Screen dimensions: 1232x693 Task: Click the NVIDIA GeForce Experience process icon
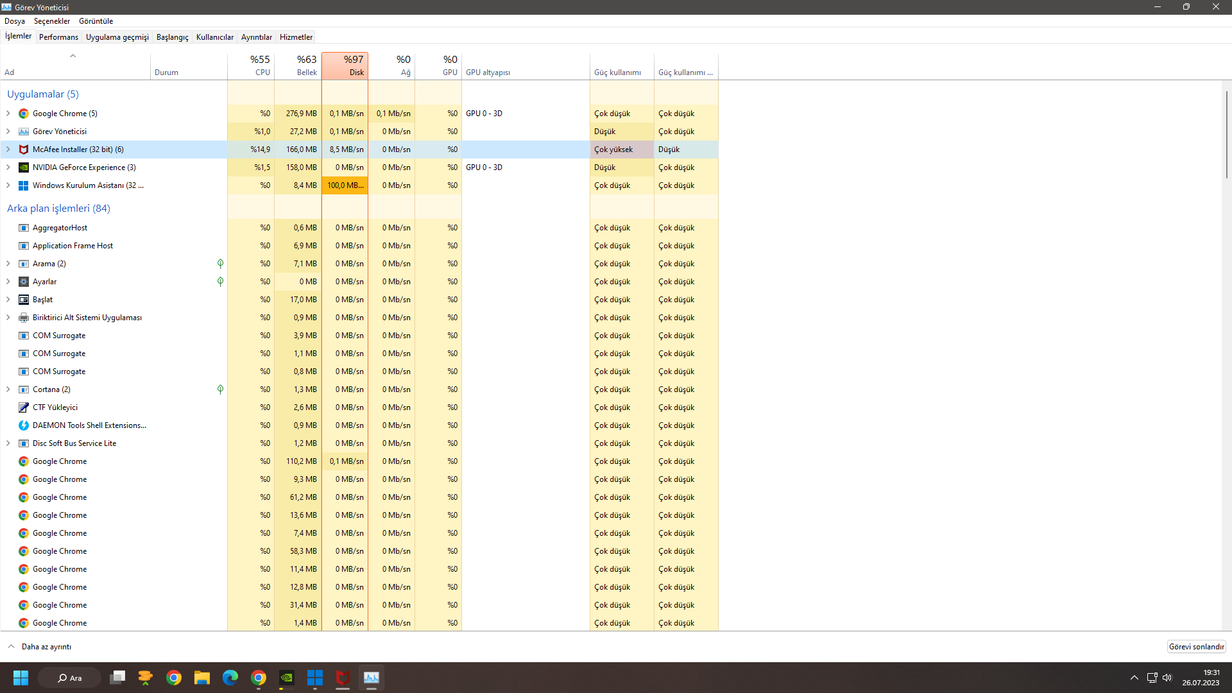coord(24,167)
